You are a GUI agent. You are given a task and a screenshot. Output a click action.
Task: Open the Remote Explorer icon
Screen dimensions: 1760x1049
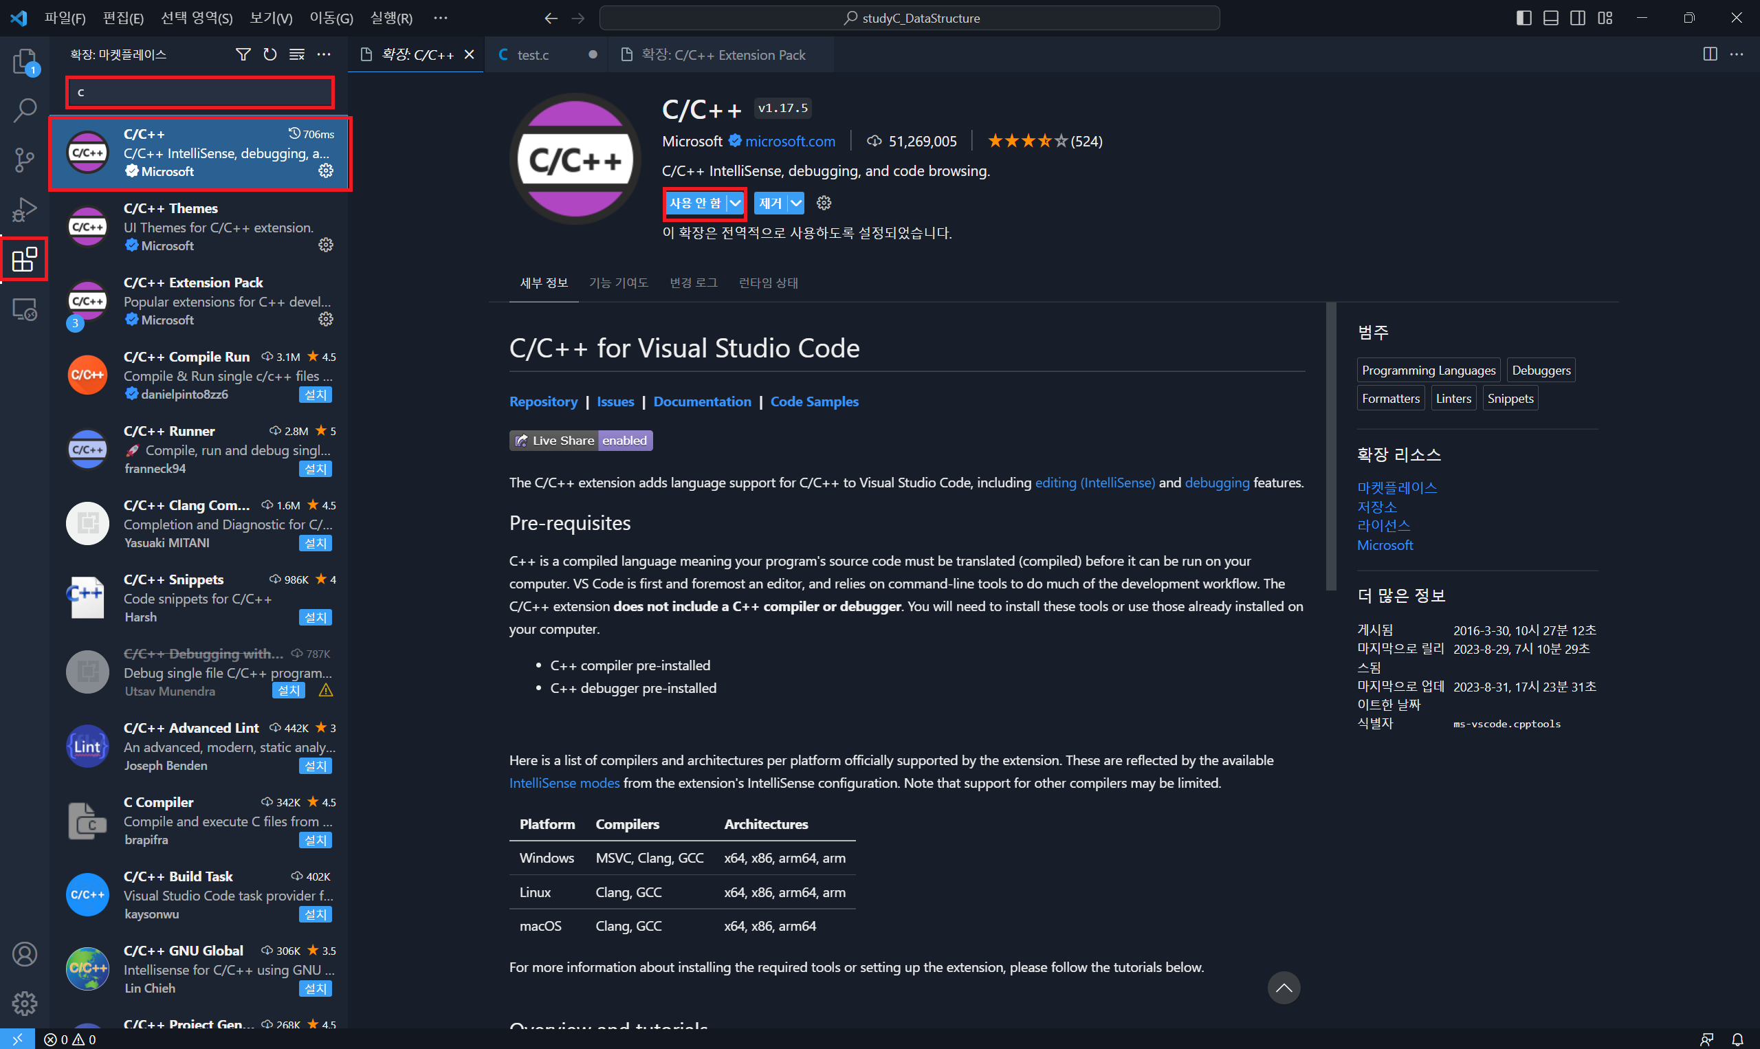pyautogui.click(x=25, y=309)
